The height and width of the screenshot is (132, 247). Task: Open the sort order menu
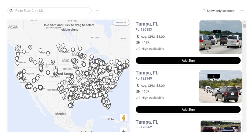pos(242,11)
